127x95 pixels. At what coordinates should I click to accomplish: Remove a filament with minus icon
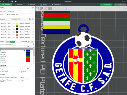[26, 19]
